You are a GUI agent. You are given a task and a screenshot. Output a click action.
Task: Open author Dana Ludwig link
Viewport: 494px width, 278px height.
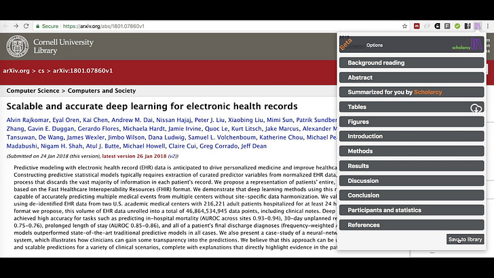pos(166,138)
